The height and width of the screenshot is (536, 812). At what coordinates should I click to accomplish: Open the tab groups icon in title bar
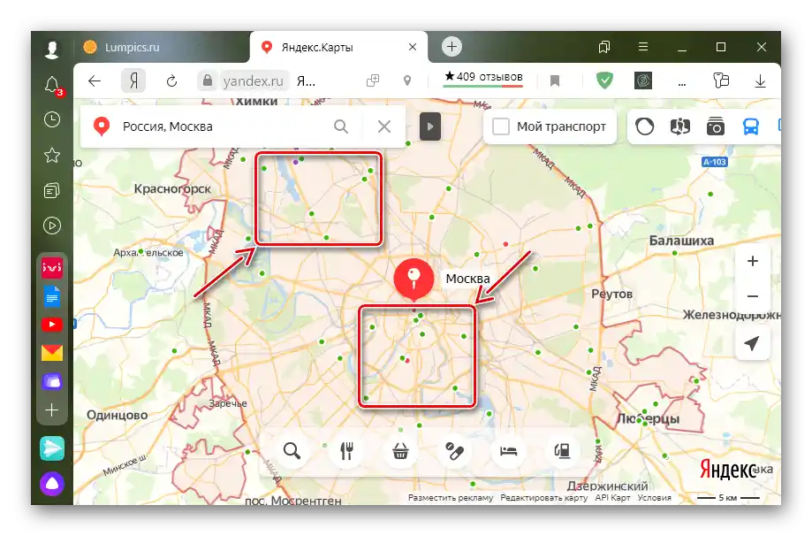coord(603,47)
